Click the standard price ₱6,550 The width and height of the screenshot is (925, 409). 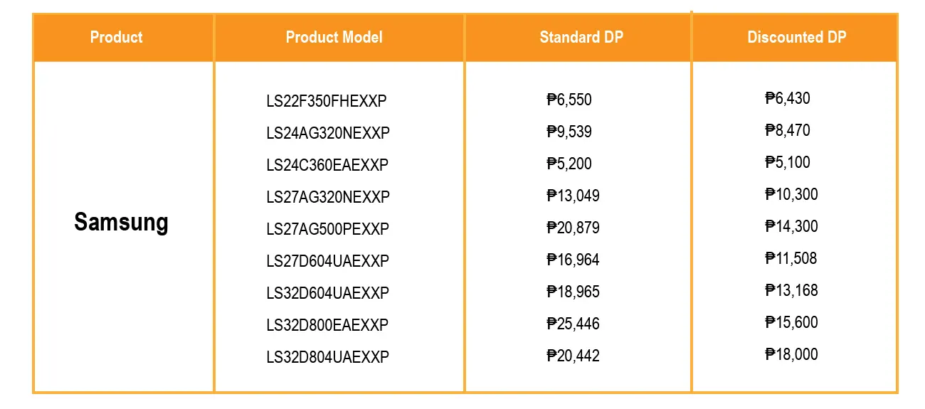coord(569,100)
